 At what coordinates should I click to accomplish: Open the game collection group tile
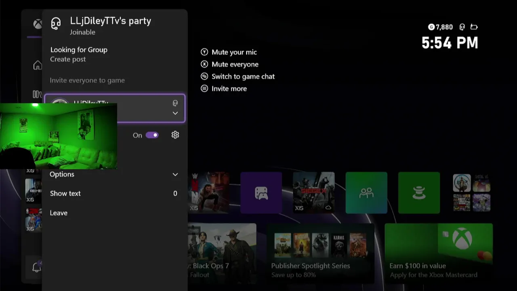click(471, 193)
